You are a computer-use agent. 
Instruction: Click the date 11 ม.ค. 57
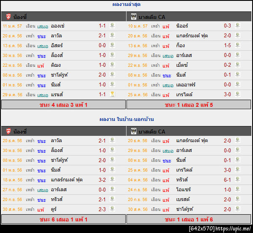12,26
